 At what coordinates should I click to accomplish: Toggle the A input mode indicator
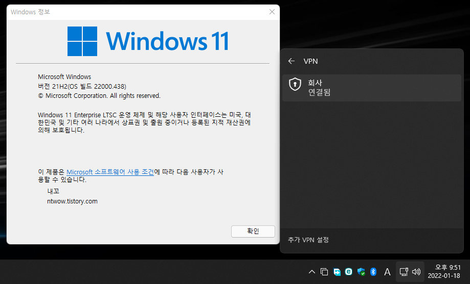[387, 272]
